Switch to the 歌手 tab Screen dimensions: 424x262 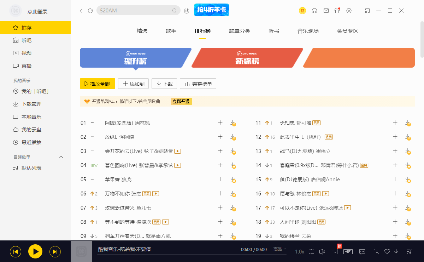[171, 31]
